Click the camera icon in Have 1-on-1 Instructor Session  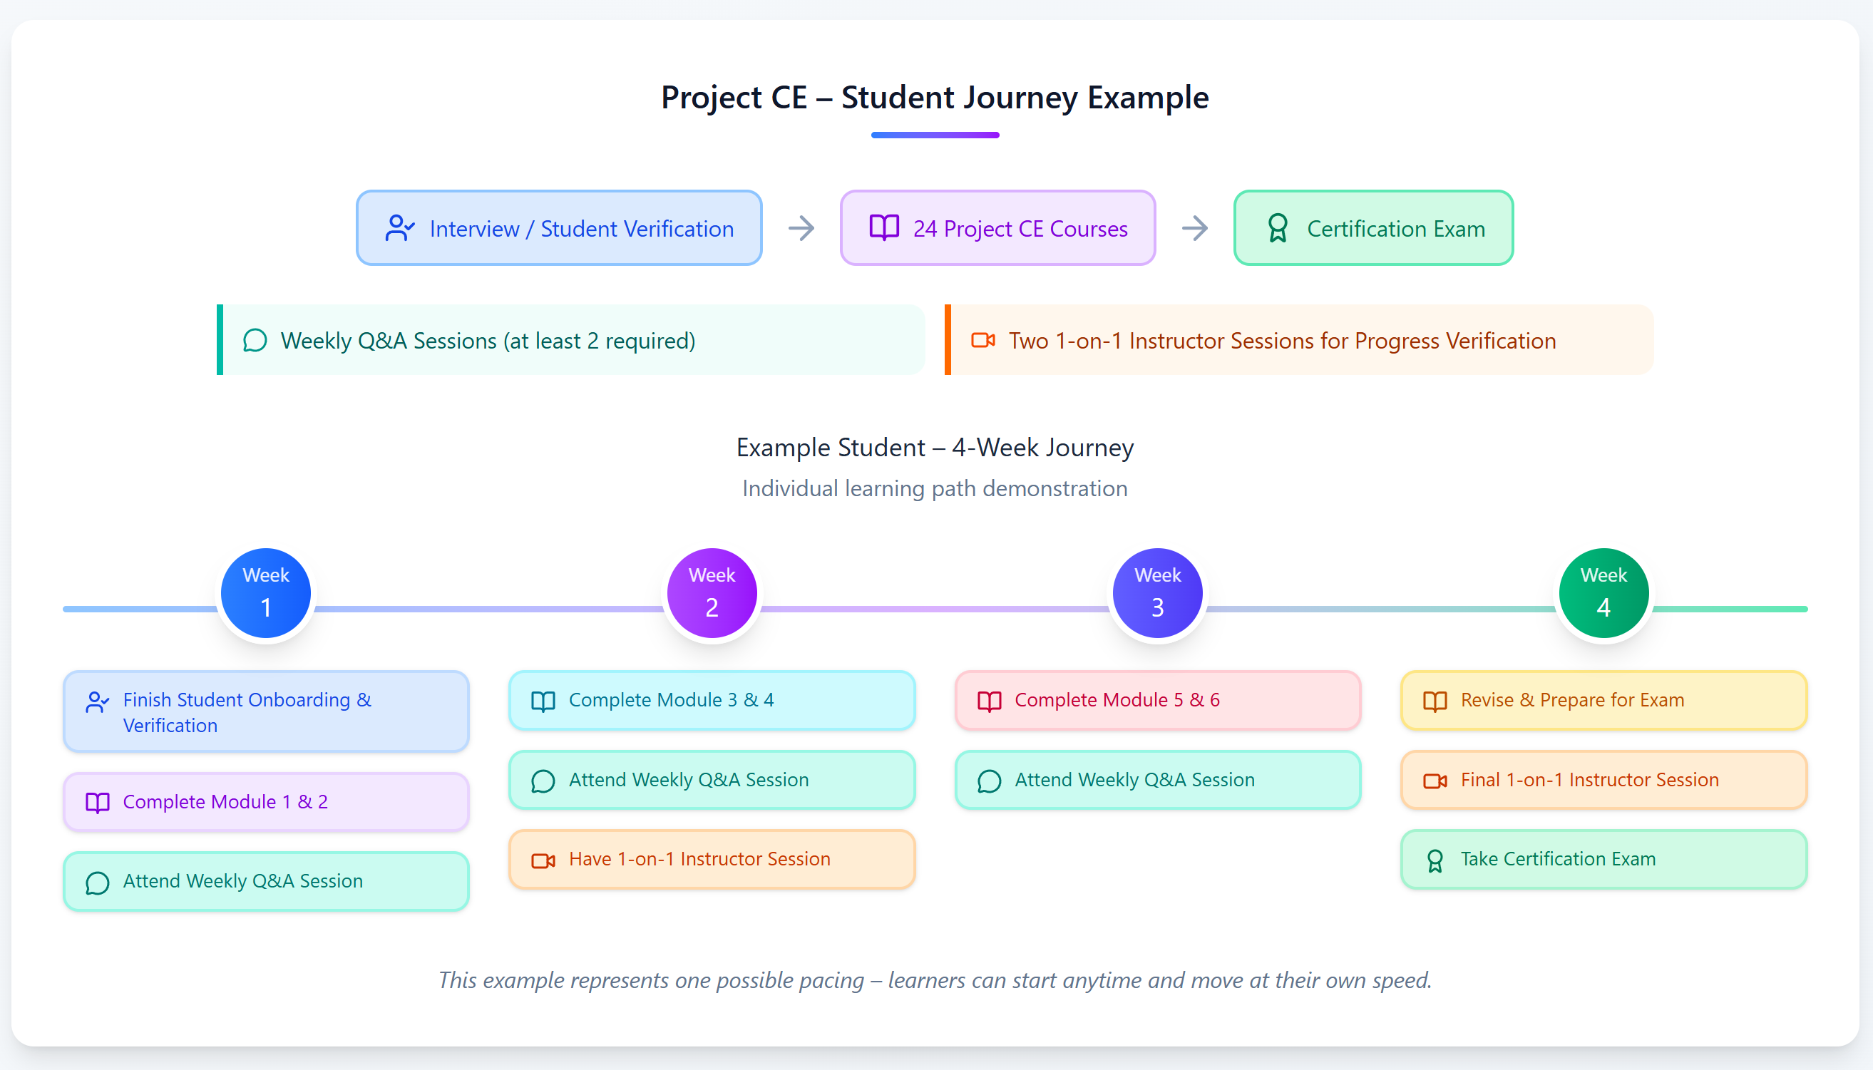pos(543,860)
